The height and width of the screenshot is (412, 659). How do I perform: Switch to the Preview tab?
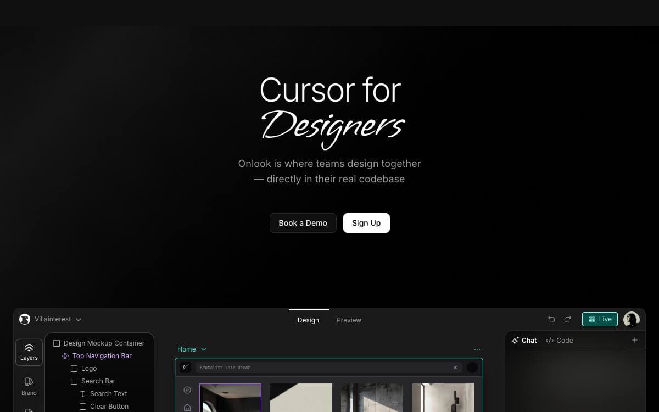click(349, 320)
